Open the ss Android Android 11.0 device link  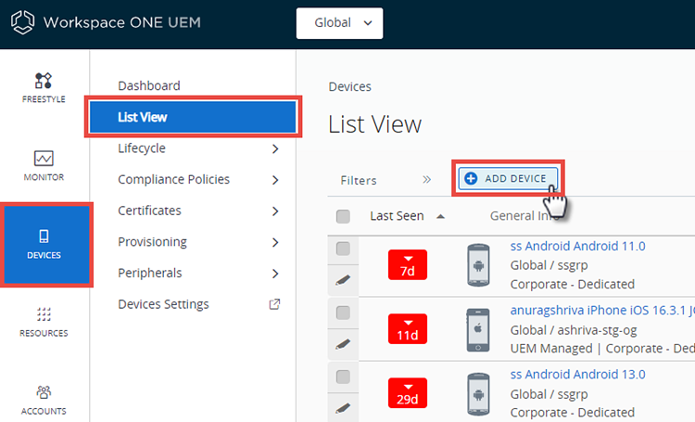577,246
